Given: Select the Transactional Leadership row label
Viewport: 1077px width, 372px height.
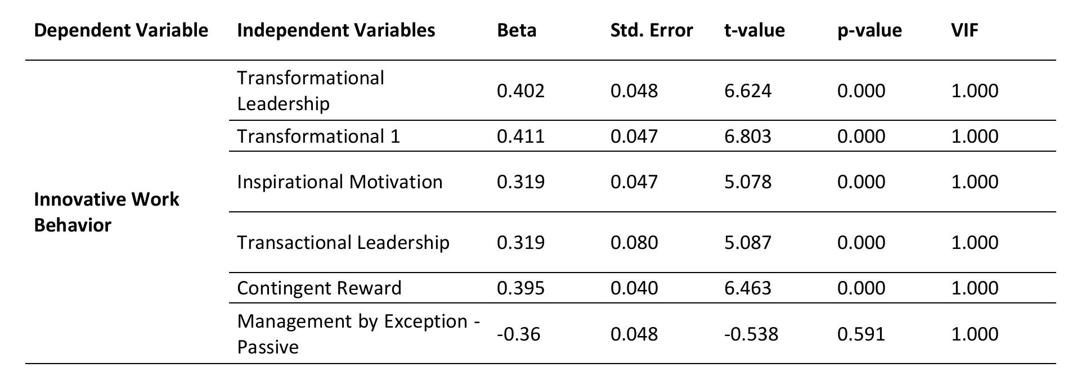Looking at the screenshot, I should [343, 242].
